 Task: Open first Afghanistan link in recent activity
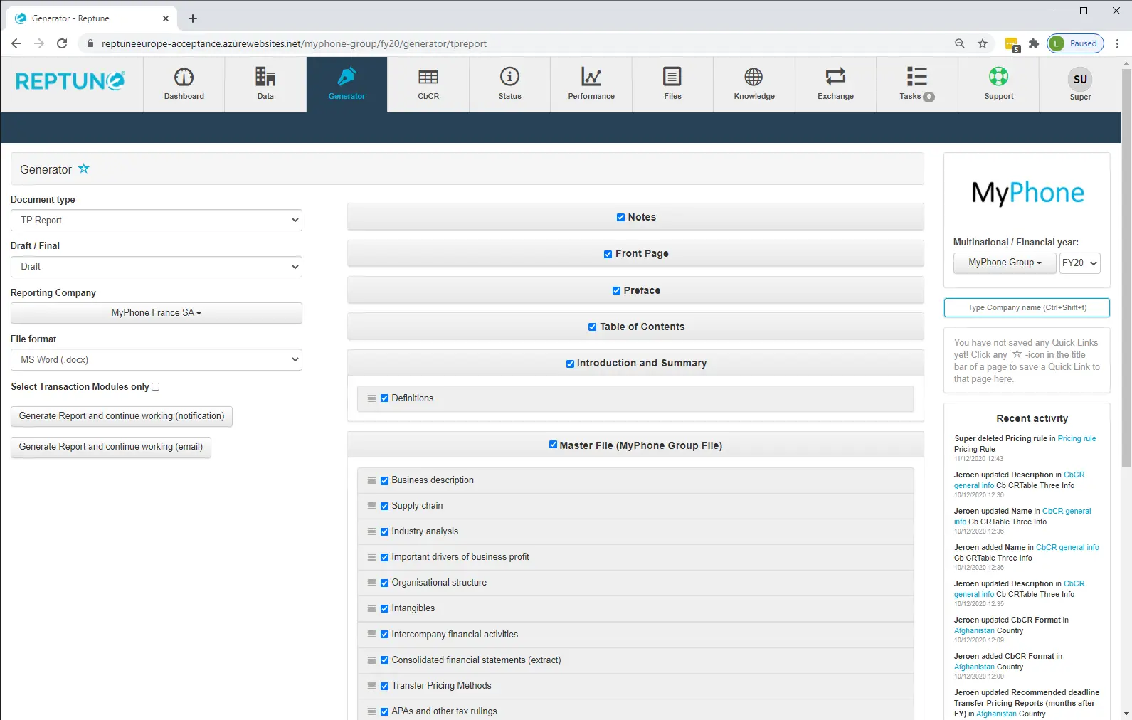click(x=974, y=631)
